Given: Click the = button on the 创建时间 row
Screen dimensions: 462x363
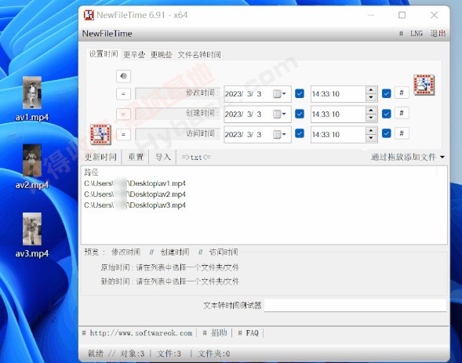Looking at the screenshot, I should 123,114.
